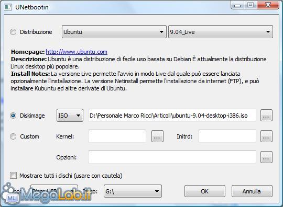Viewport: 283px width, 207px height.
Task: Open the ISO image type dropdown
Action: coord(70,116)
